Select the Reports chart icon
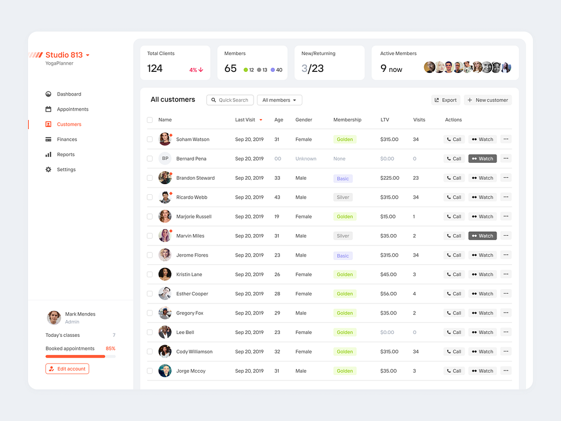Image resolution: width=561 pixels, height=421 pixels. click(48, 154)
